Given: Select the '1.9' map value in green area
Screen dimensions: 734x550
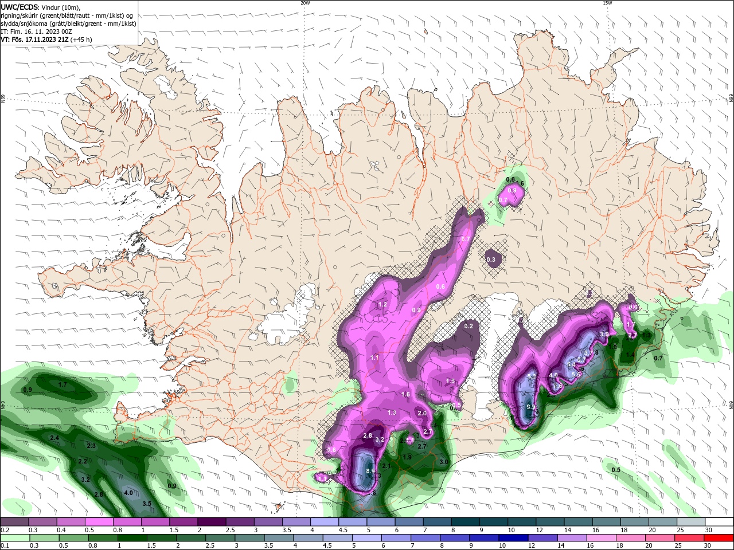Looking at the screenshot, I should 407,457.
